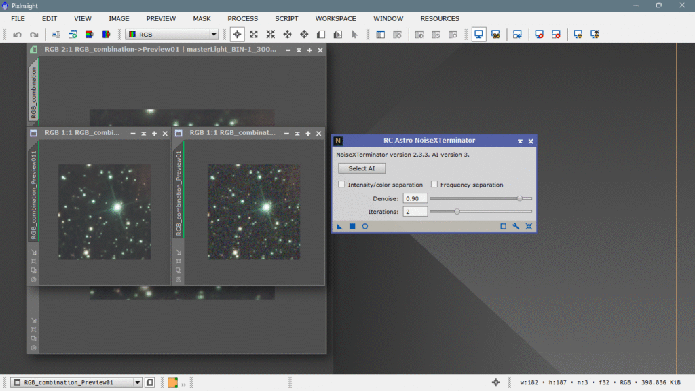The image size is (695, 391).
Task: Open the WORKSPACE menu
Action: [x=335, y=18]
